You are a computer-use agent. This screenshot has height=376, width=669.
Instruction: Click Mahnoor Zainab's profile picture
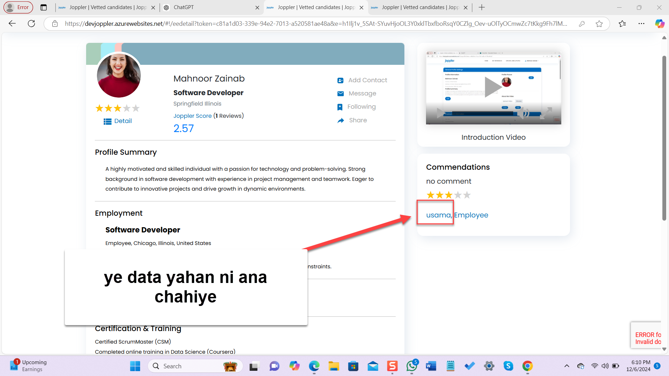point(119,75)
